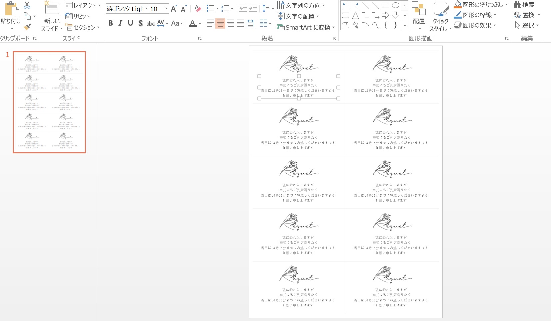
Task: Choose the isosceles triangle shape
Action: [x=355, y=15]
